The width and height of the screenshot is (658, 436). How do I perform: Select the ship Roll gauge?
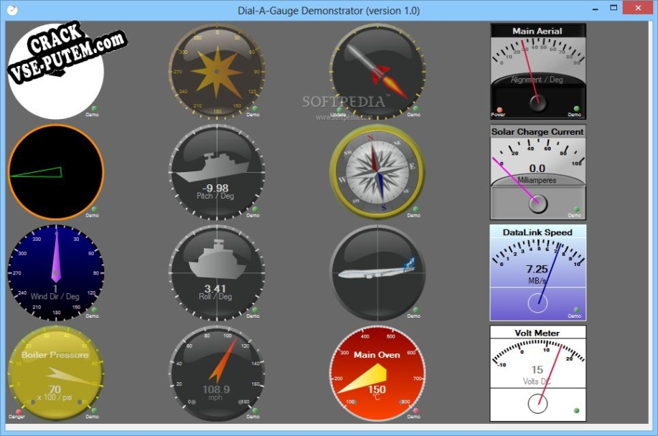click(217, 273)
